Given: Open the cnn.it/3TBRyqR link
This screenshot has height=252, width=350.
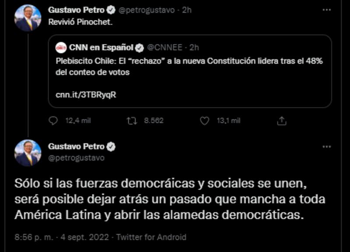Looking at the screenshot, I should pos(86,95).
